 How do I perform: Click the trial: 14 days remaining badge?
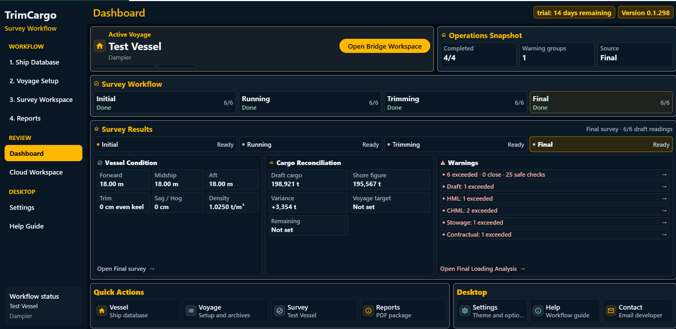[x=574, y=13]
